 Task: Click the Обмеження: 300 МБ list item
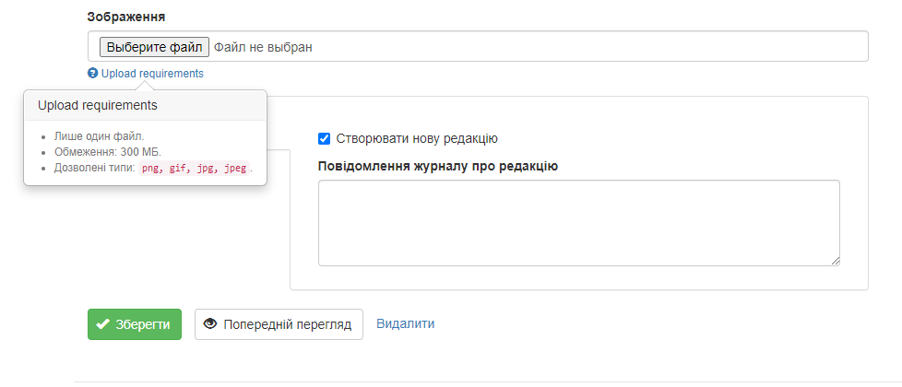click(x=108, y=152)
